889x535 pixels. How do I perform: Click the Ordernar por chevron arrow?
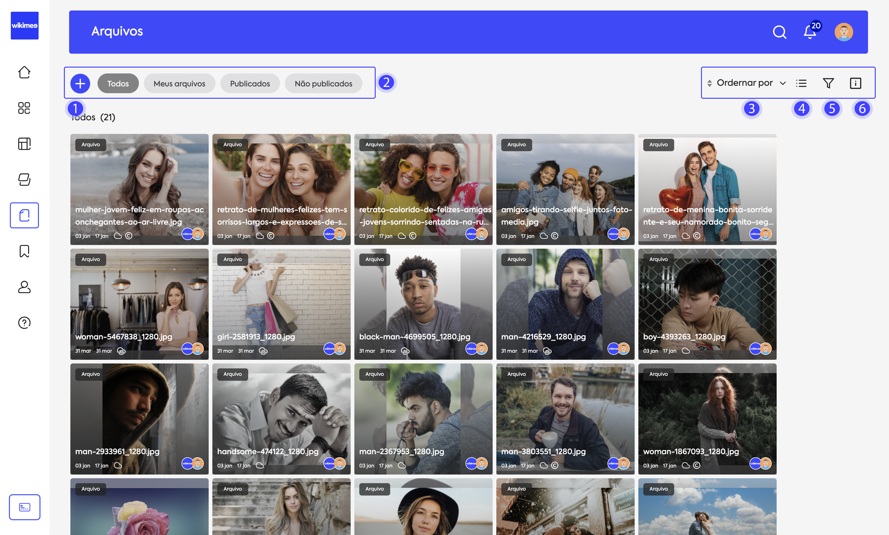783,83
